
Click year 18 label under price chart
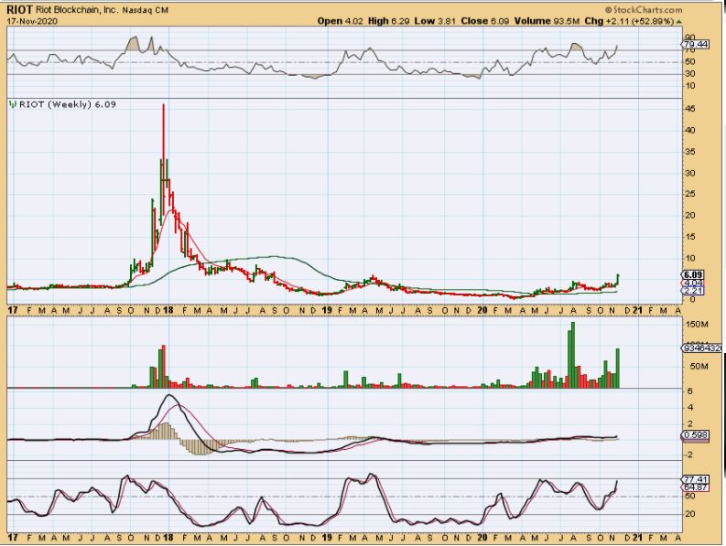pos(168,310)
